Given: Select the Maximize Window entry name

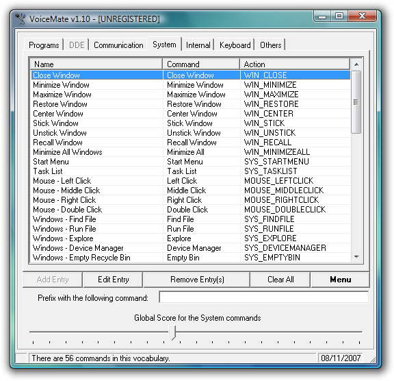Looking at the screenshot, I should click(62, 95).
